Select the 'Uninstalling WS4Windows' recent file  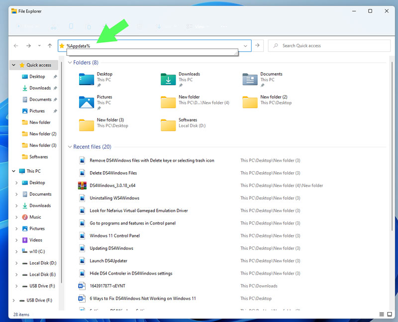tap(114, 198)
